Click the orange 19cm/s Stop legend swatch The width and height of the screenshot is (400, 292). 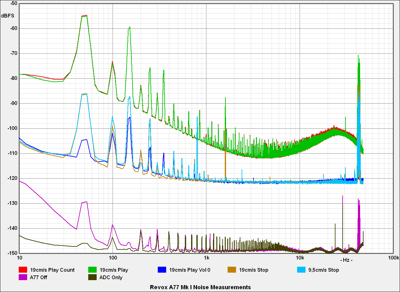pyautogui.click(x=232, y=270)
